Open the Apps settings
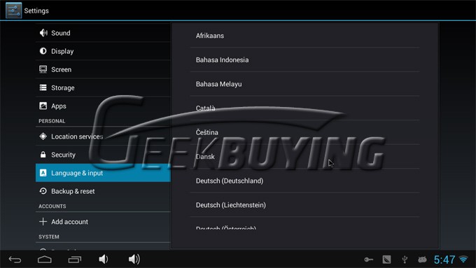The height and width of the screenshot is (268, 476). 103,106
